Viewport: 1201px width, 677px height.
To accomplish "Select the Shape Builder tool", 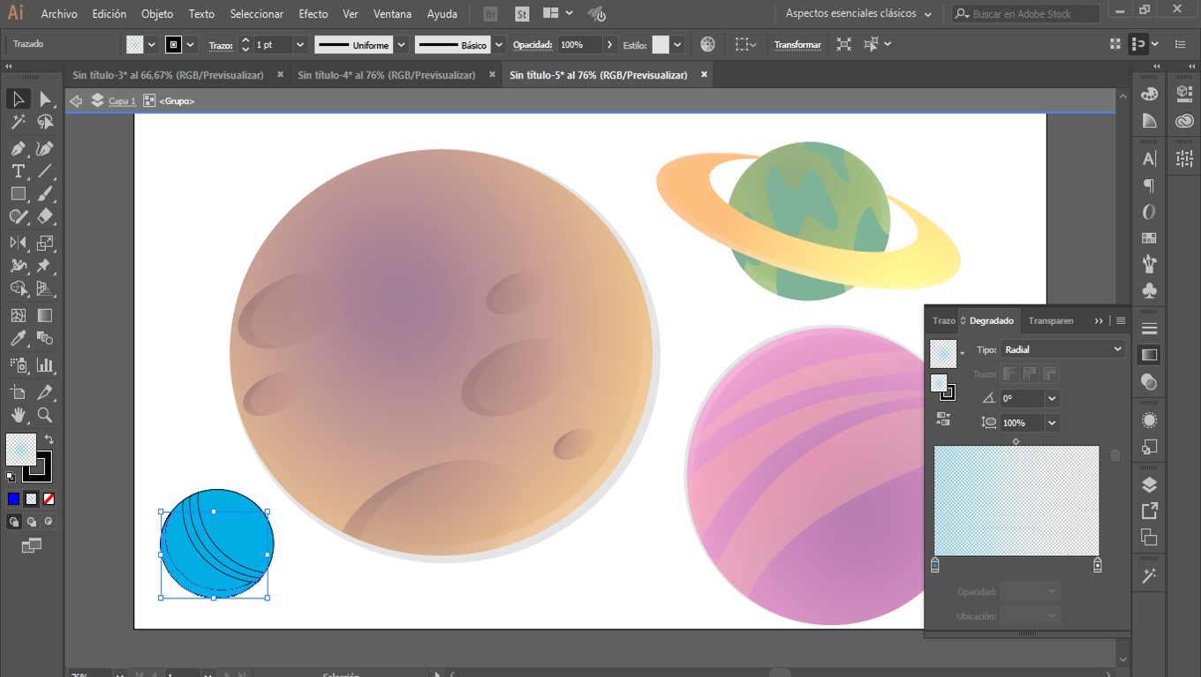I will 18,289.
